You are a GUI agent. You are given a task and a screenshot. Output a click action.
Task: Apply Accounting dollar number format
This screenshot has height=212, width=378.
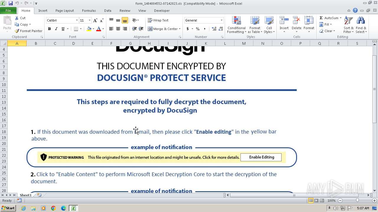coord(188,29)
